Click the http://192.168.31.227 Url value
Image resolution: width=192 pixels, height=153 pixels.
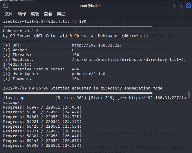coord(97,45)
